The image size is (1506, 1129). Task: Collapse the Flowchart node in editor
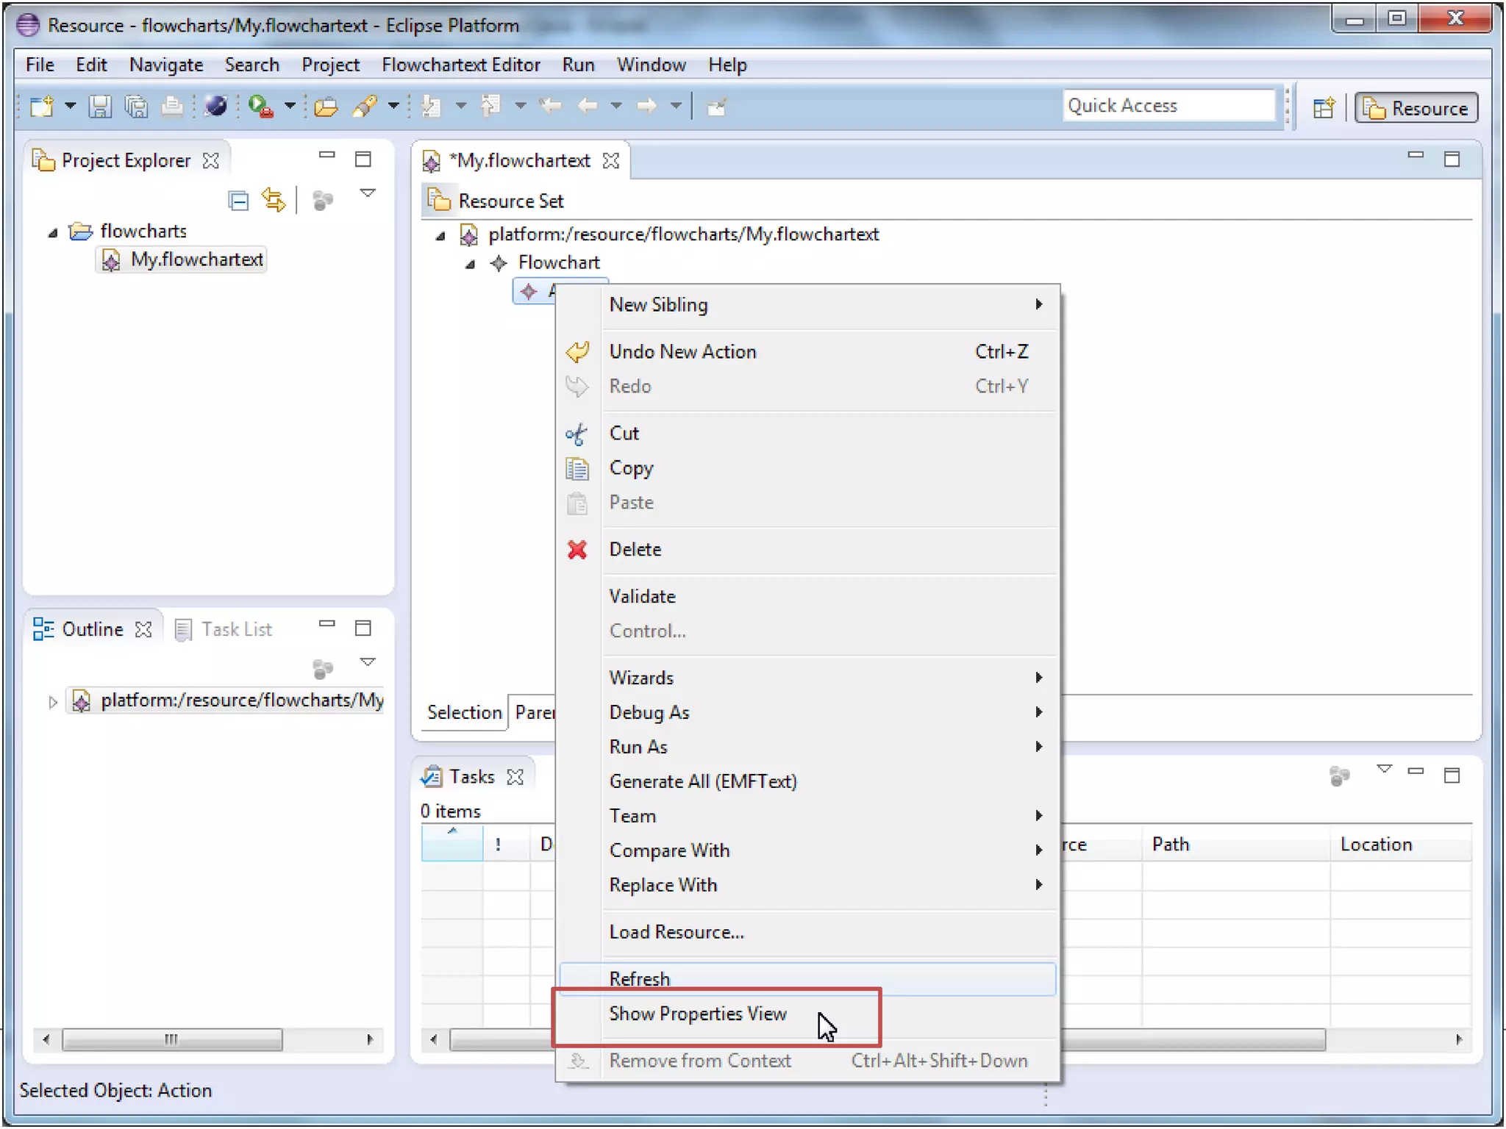471,264
